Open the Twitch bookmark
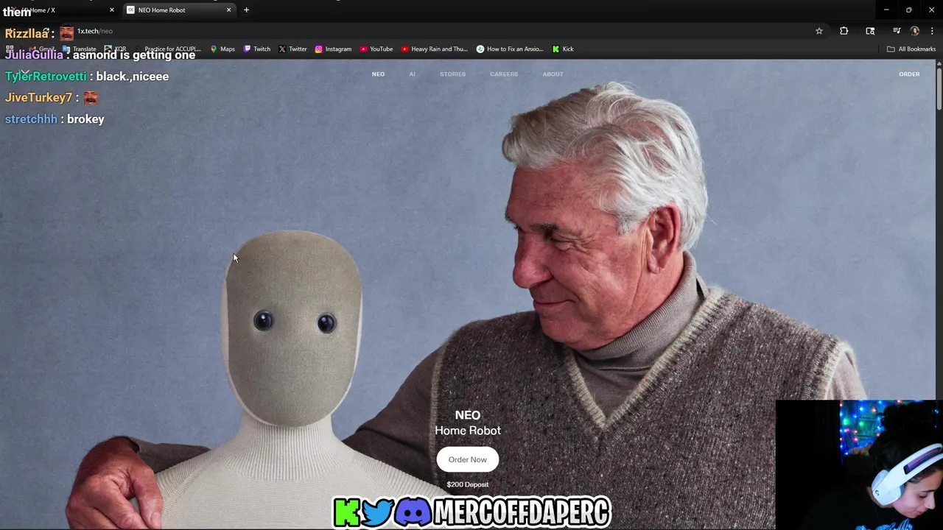 [257, 49]
